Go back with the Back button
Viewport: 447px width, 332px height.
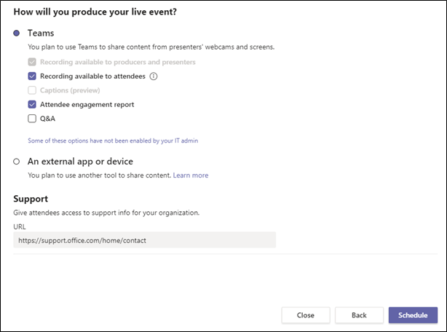tap(359, 315)
